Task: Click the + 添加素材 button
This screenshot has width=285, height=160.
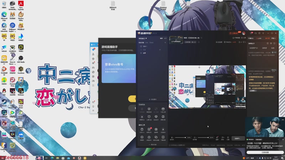Action: click(x=153, y=100)
